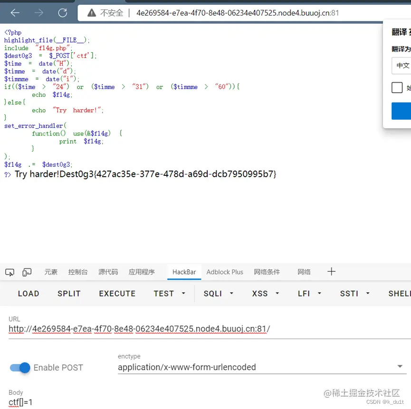
Task: Switch to the Adblock Plus tab
Action: click(x=225, y=272)
